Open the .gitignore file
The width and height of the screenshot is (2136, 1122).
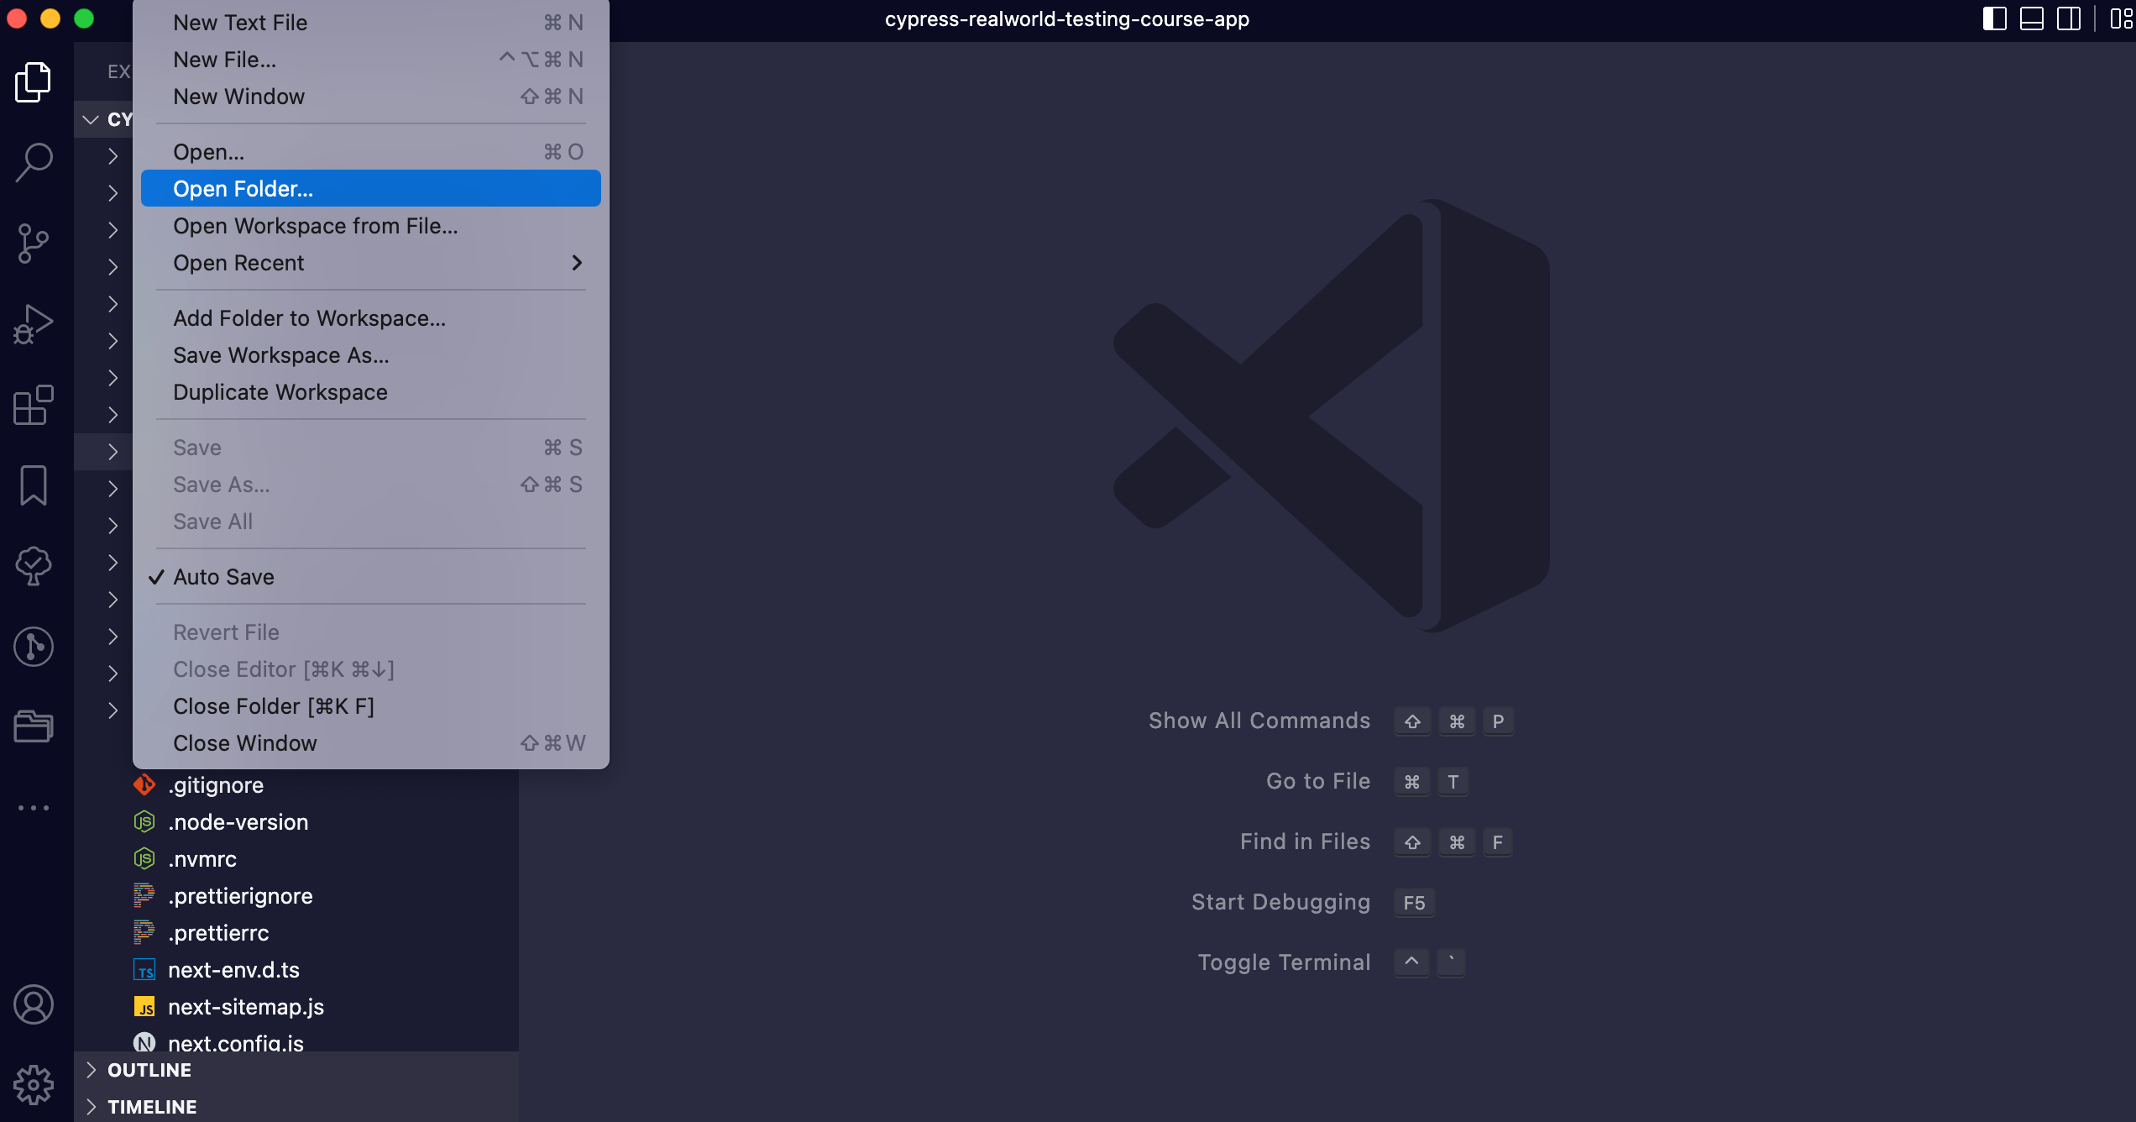[x=216, y=785]
